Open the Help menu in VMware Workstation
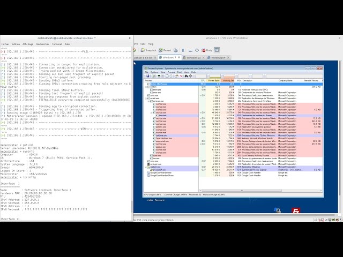 [151, 44]
